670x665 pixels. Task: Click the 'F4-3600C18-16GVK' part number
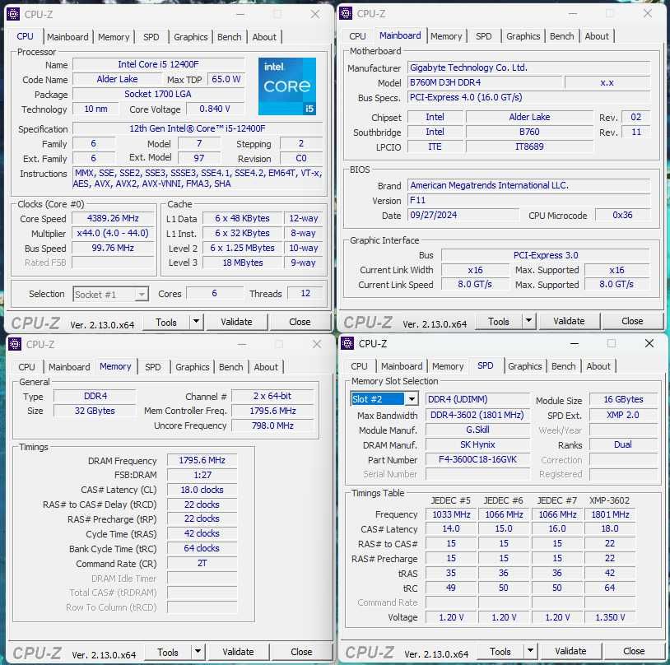[477, 459]
